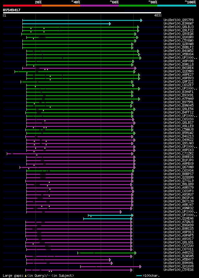
Task: Click the UniRef100_A7PAA9 hit name
Action: tap(178, 99)
